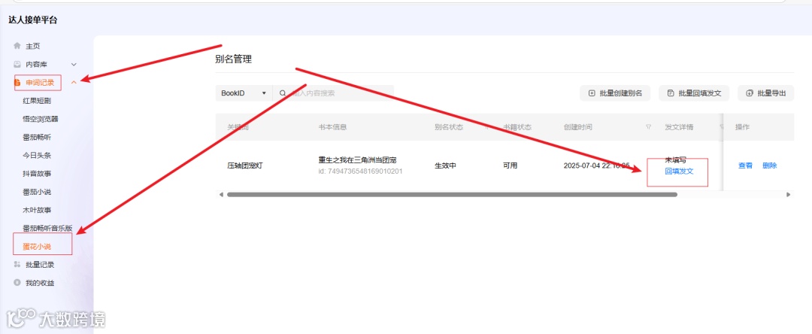Screen dimensions: 812x334
Task: Click the scrollbar's left arrow
Action: pos(221,195)
